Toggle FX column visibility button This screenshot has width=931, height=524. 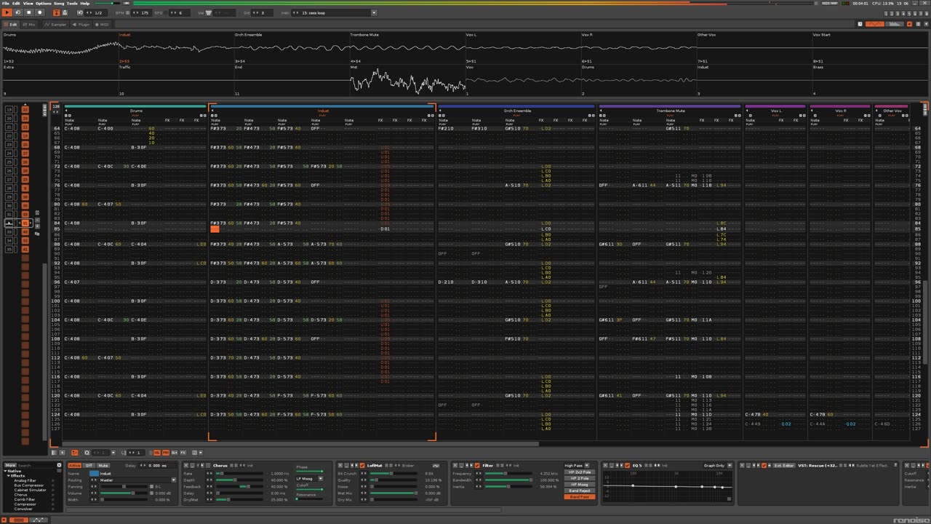[183, 453]
